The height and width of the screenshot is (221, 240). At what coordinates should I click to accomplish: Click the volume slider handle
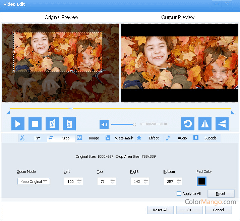click(134, 124)
